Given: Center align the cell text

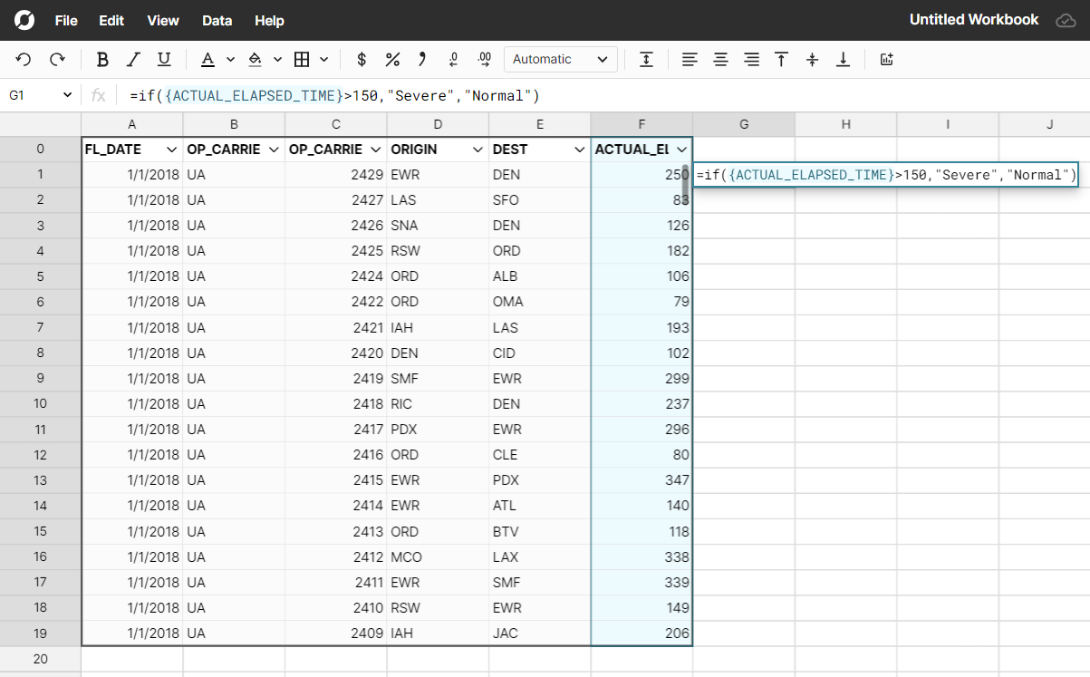Looking at the screenshot, I should coord(720,59).
